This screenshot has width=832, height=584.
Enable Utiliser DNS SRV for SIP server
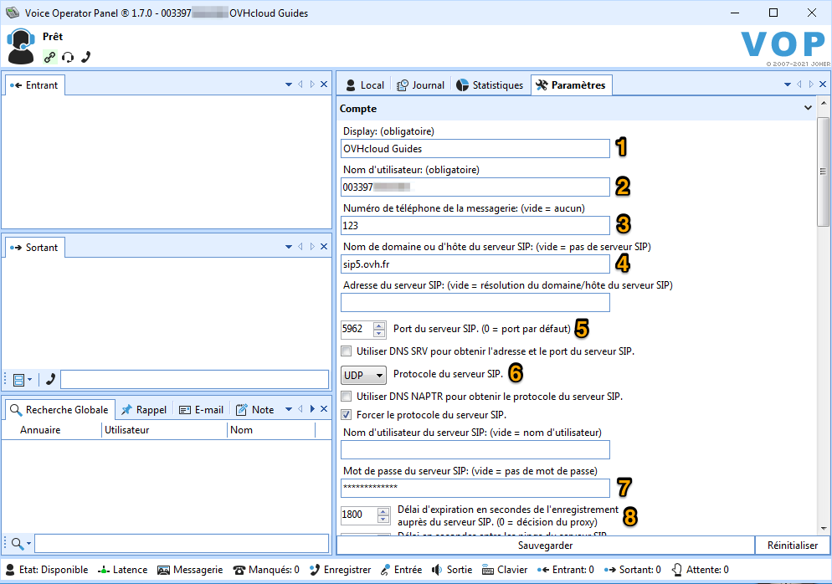coord(346,351)
